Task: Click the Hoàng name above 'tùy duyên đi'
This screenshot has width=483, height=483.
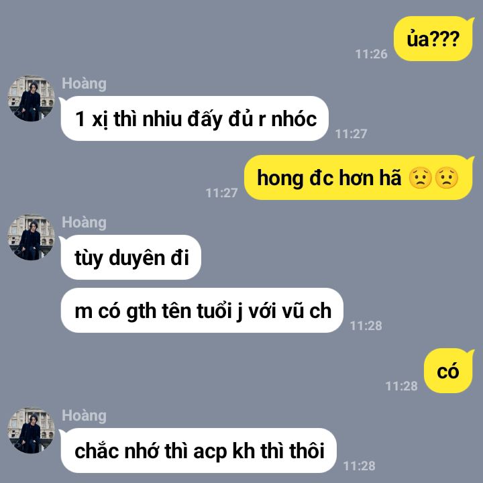Action: click(x=84, y=223)
